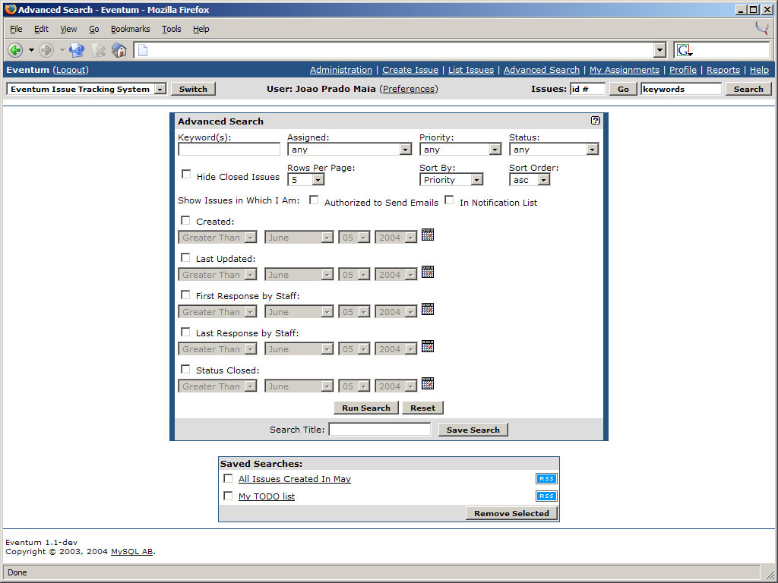Open the Sort Order dropdown
Viewport: 778px width, 583px height.
coord(529,180)
